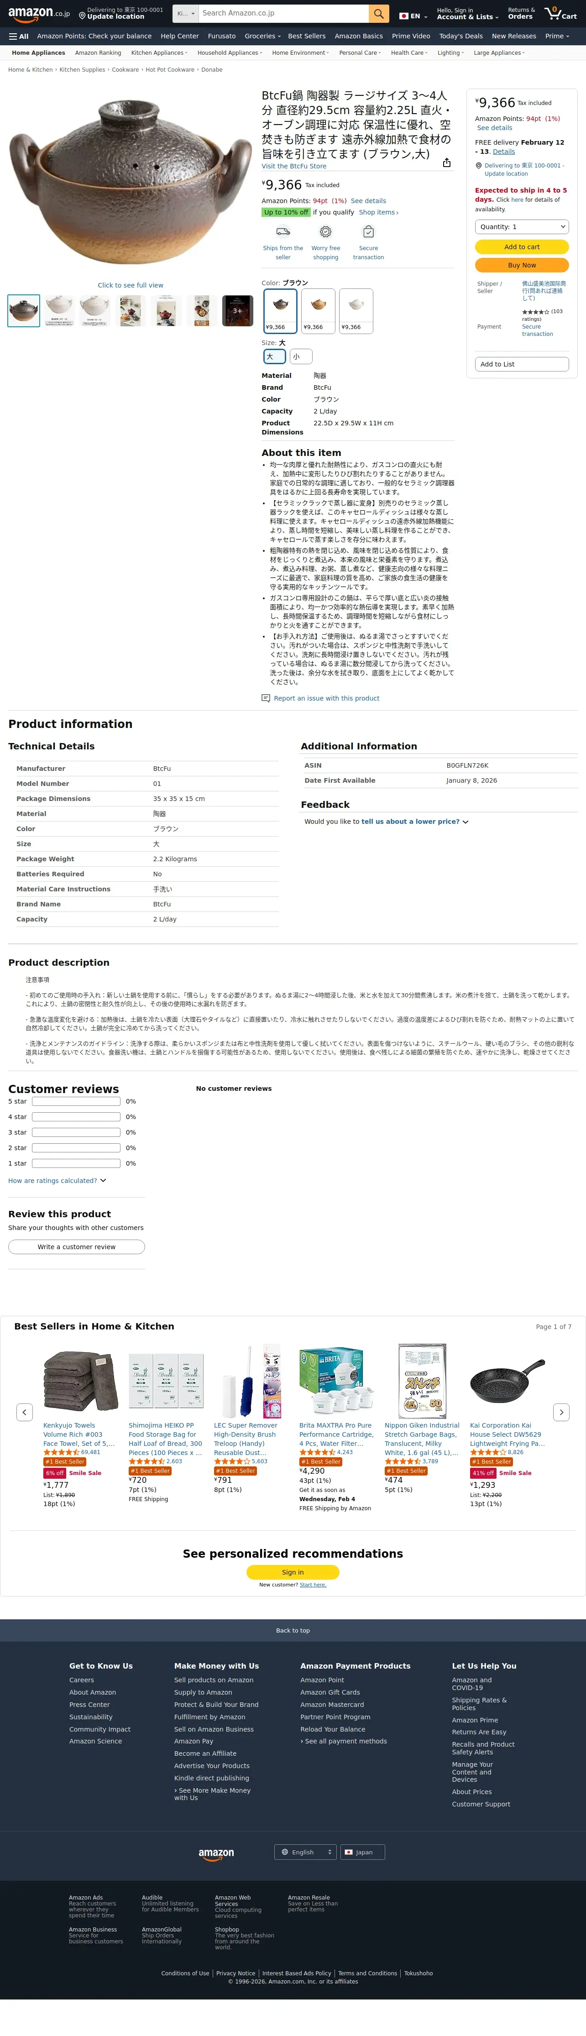Visit the BtcFu Store link
This screenshot has width=586, height=2036.
(x=294, y=167)
